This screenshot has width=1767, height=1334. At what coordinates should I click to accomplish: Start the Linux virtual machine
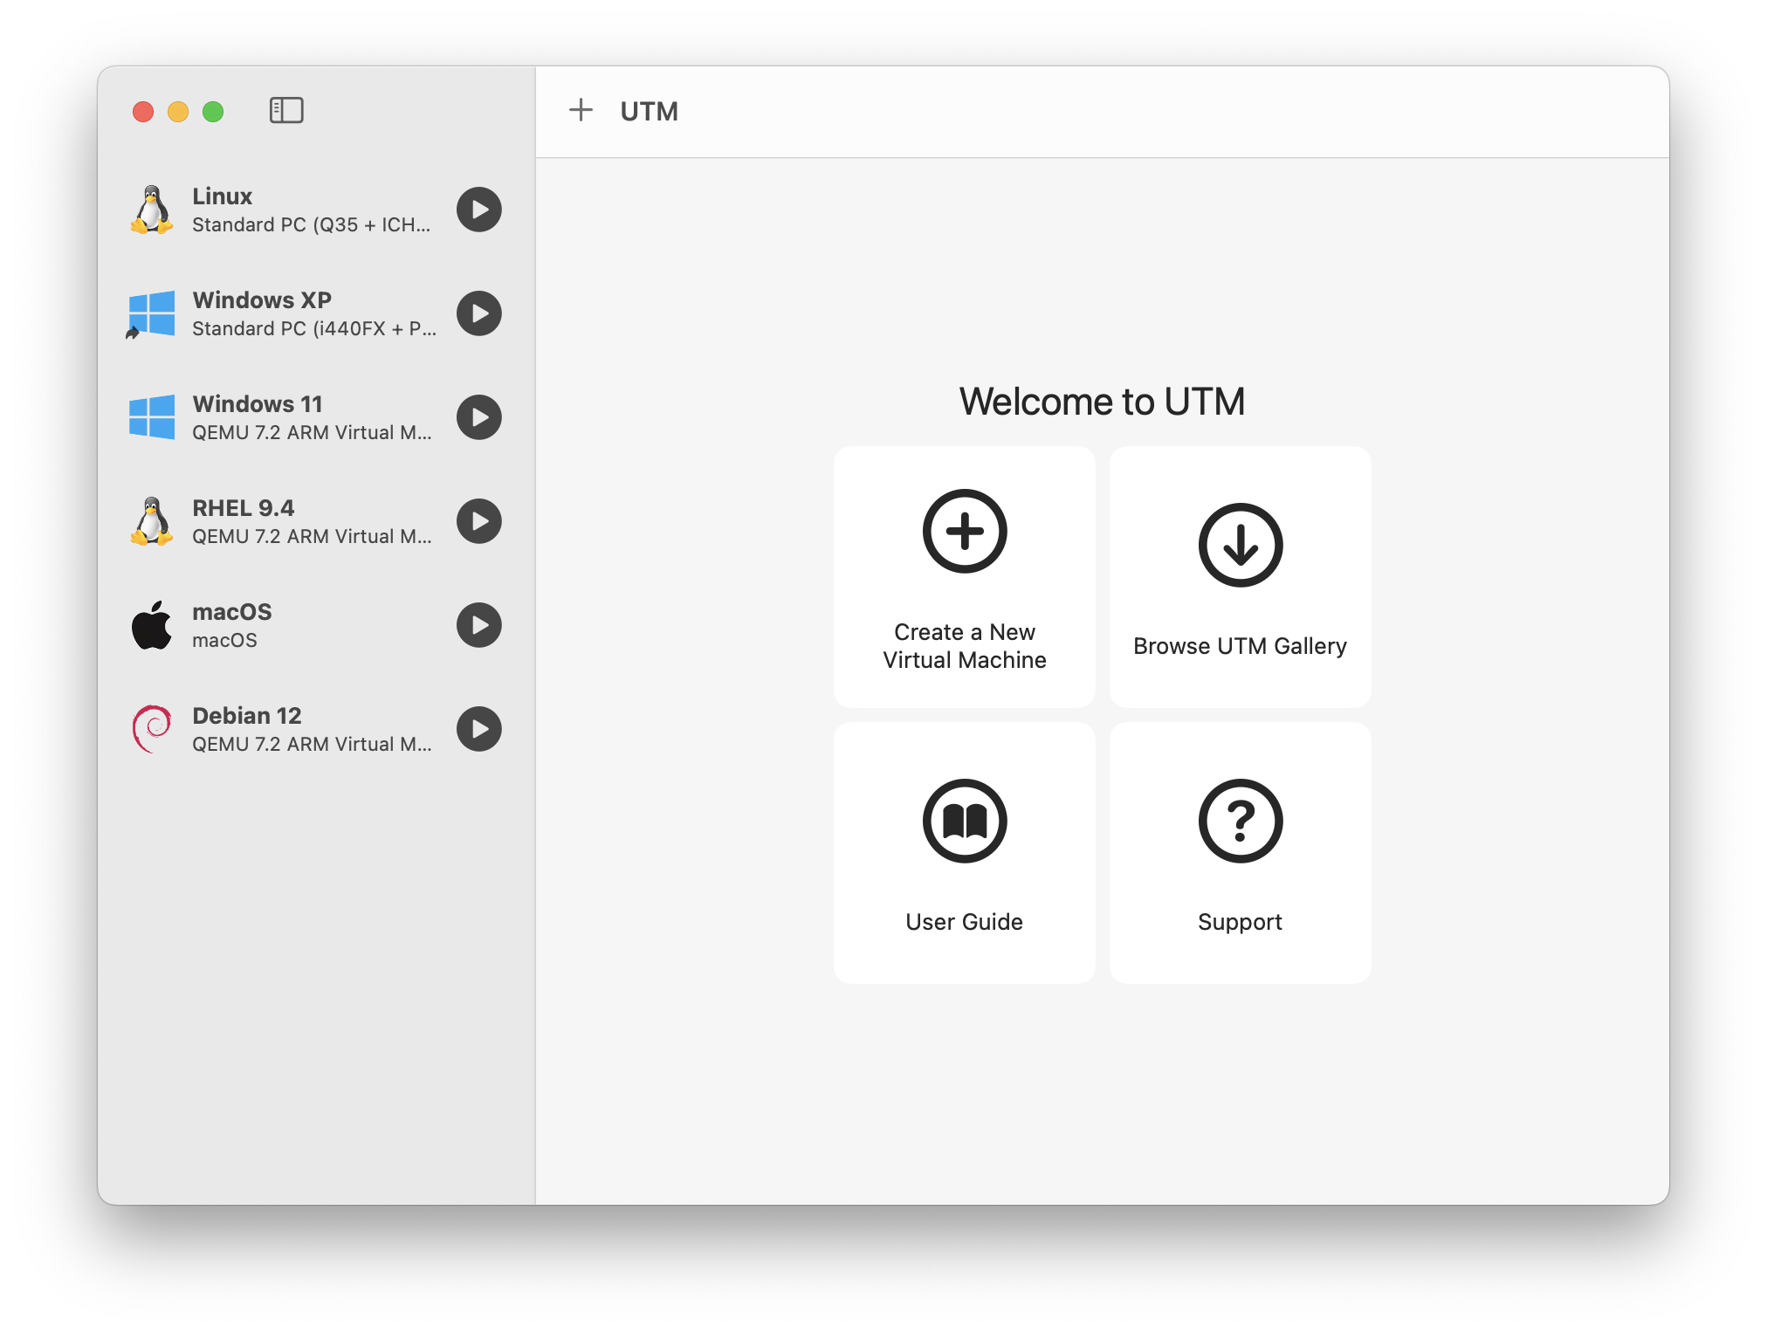pyautogui.click(x=478, y=210)
